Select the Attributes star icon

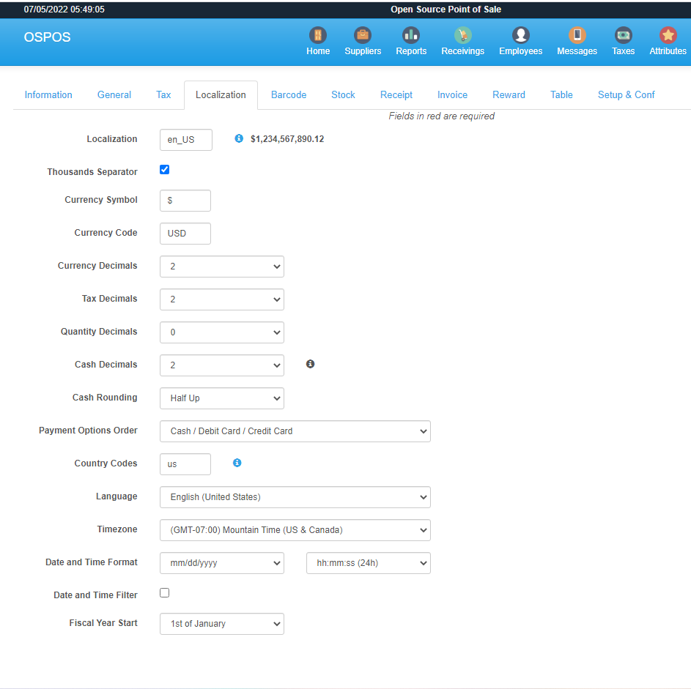[x=668, y=40]
